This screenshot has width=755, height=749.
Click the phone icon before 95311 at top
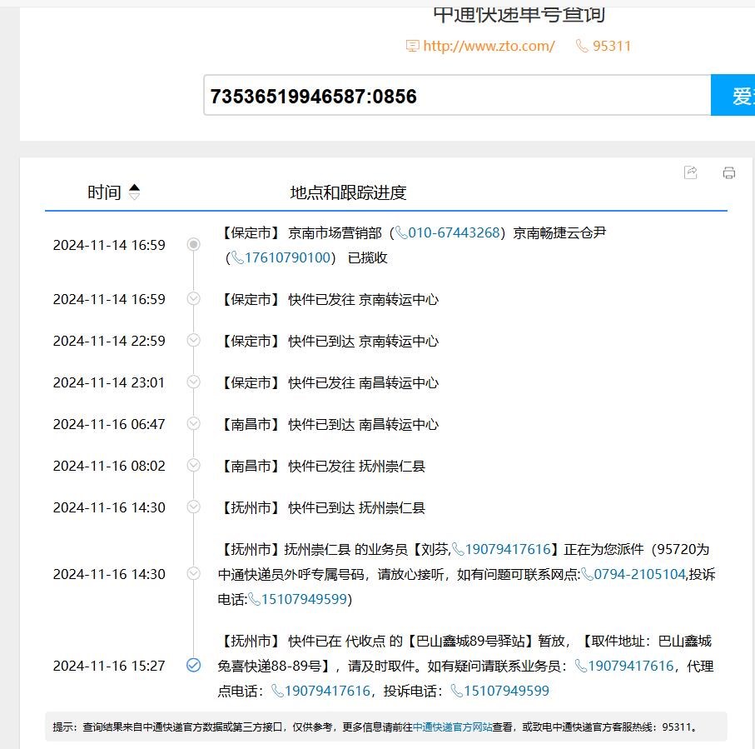[582, 46]
